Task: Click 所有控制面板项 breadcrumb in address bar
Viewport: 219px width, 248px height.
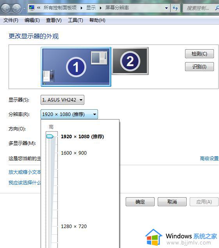Action: 60,8
